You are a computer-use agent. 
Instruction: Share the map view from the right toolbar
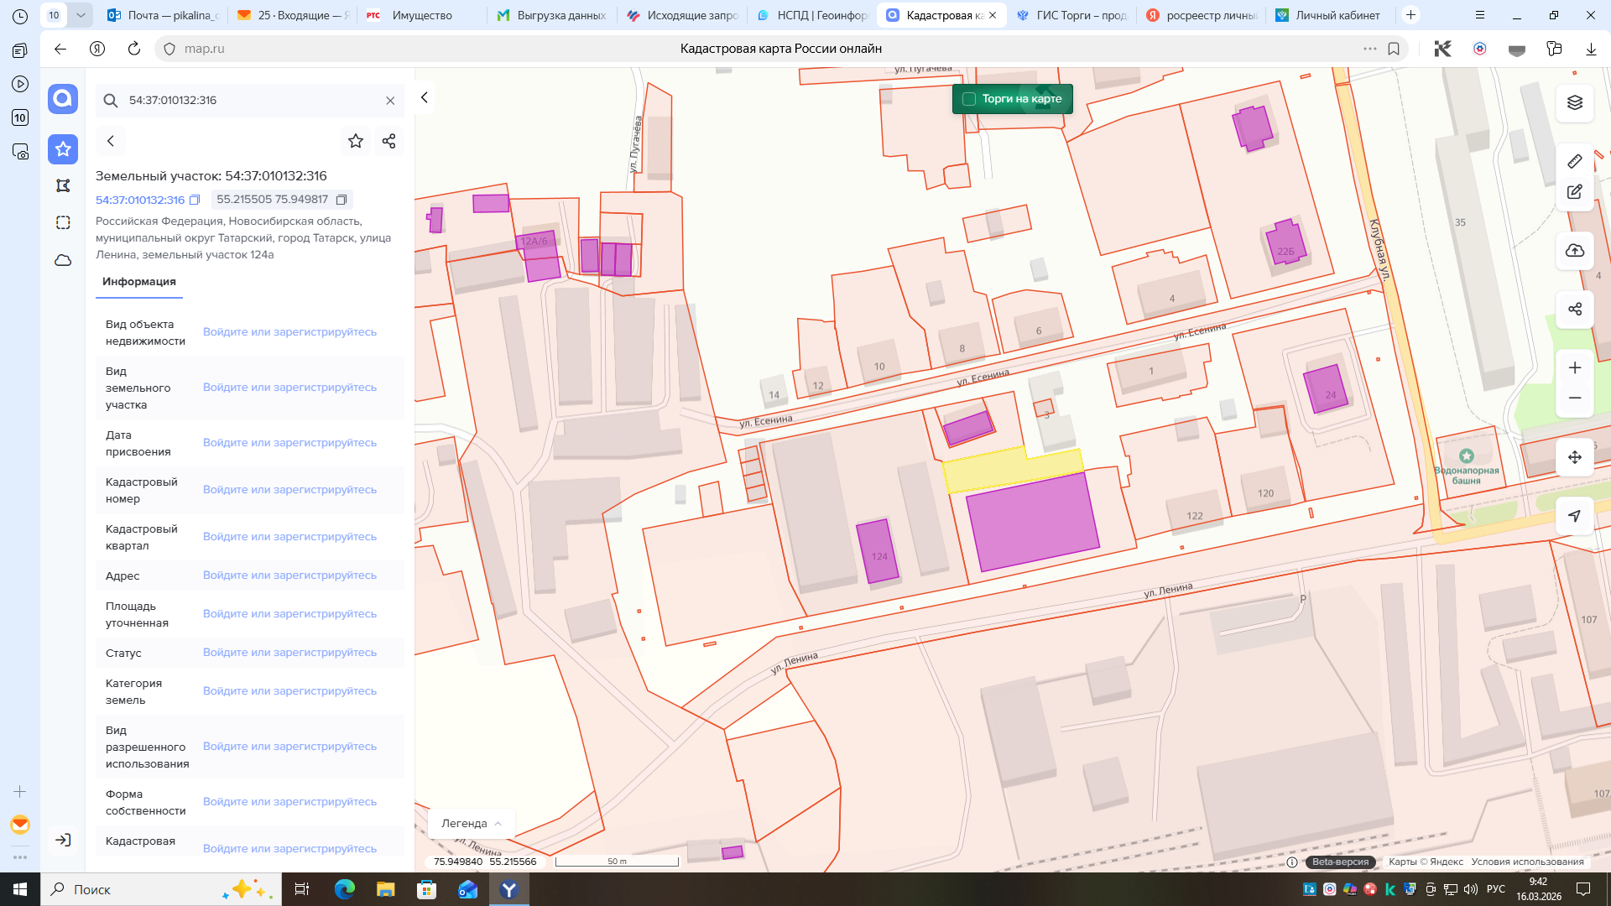[1574, 309]
